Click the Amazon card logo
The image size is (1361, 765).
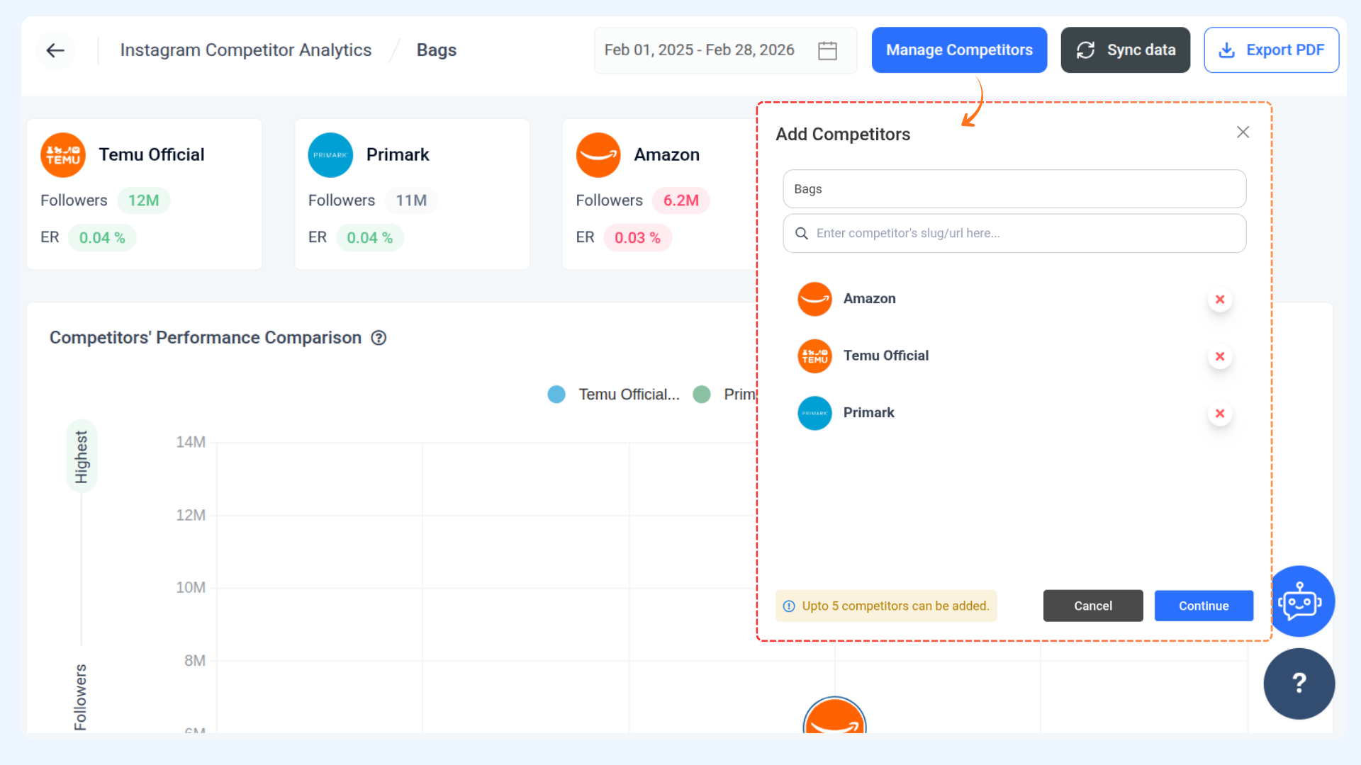click(598, 155)
